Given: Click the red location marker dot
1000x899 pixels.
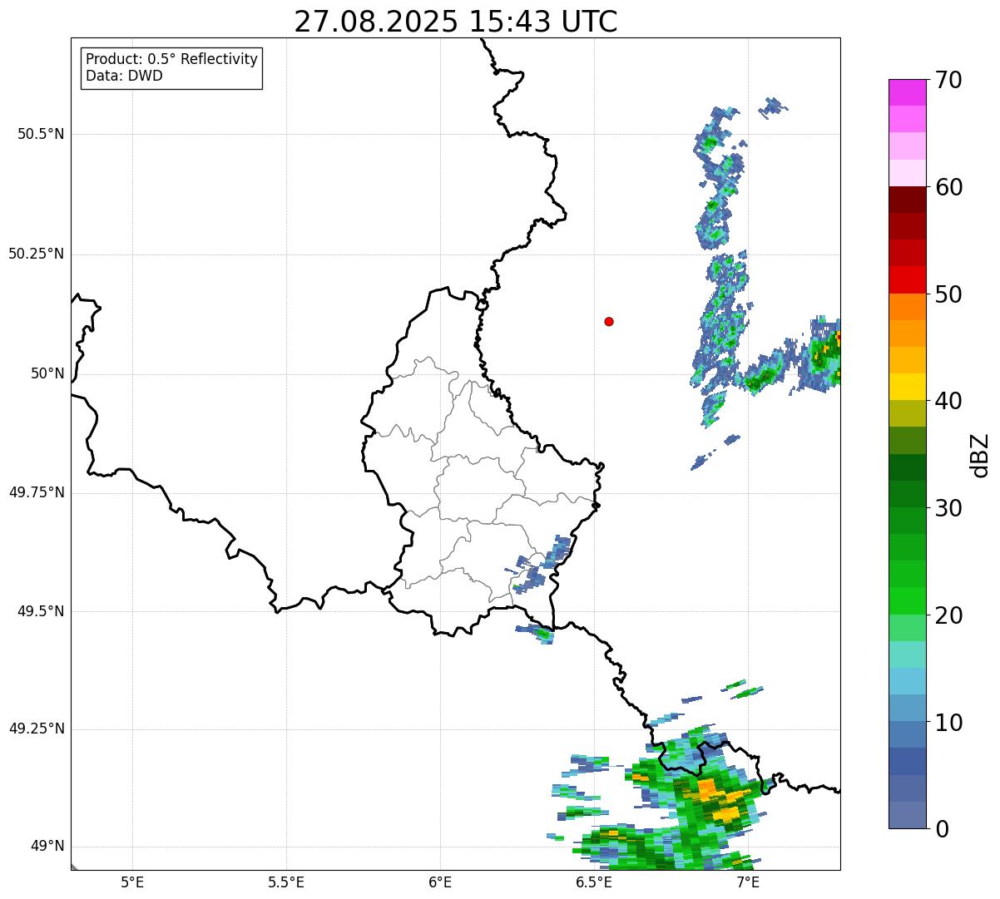Looking at the screenshot, I should (609, 321).
